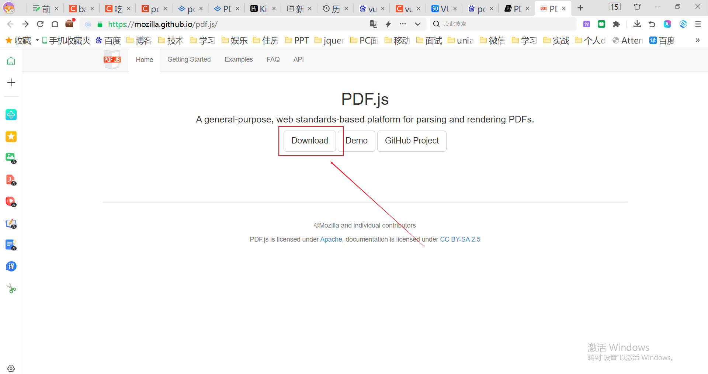Open the sidebar blue translate icon
Viewport: 708px width, 374px height.
[11, 266]
